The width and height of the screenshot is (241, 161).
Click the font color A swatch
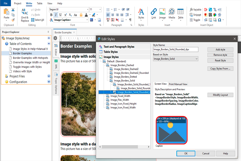coord(86,15)
